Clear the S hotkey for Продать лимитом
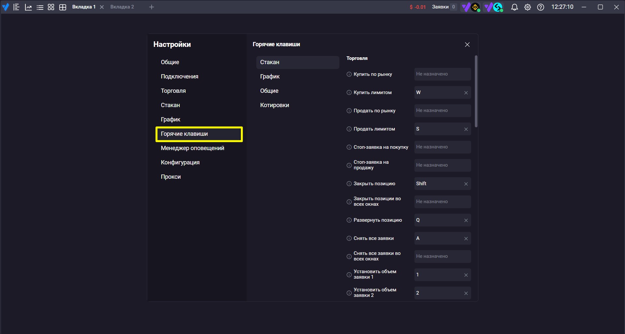Image resolution: width=625 pixels, height=334 pixels. [466, 129]
